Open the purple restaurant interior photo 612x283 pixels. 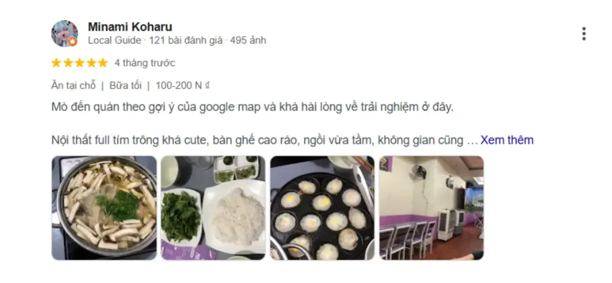point(432,208)
